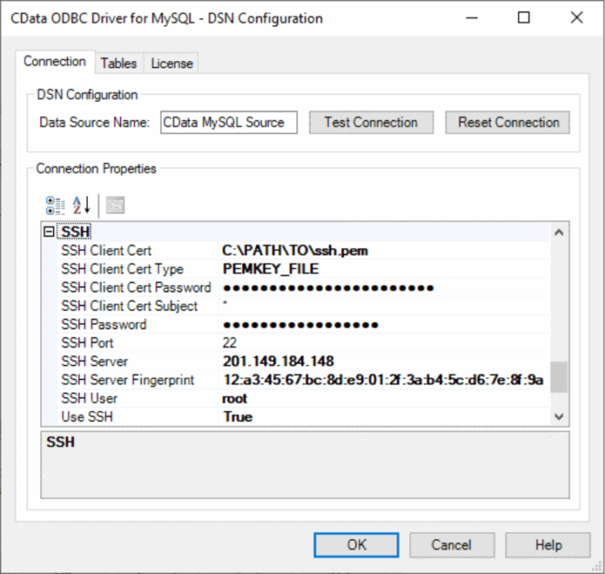Edit the Data Source Name field
Image resolution: width=605 pixels, height=574 pixels.
click(229, 123)
